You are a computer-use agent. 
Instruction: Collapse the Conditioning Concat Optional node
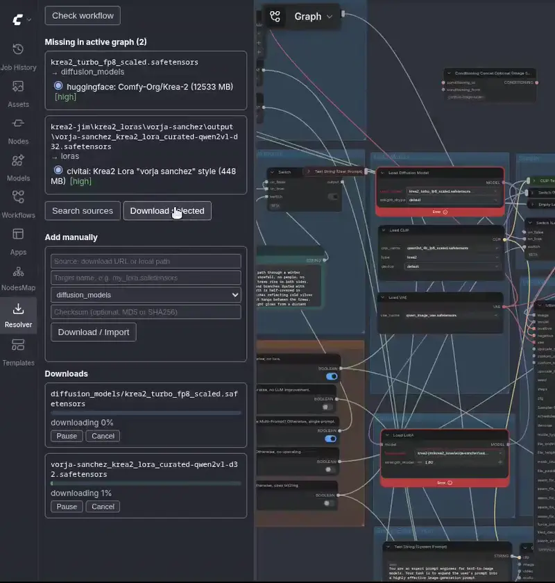(x=449, y=74)
